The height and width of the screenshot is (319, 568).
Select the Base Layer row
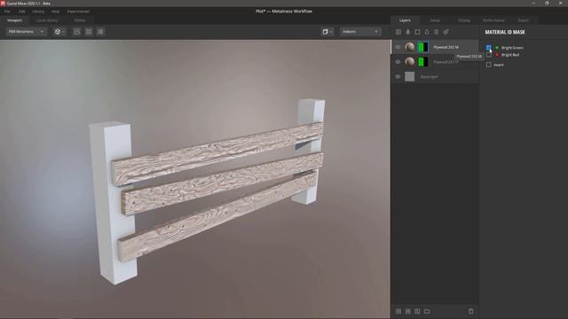pyautogui.click(x=435, y=76)
